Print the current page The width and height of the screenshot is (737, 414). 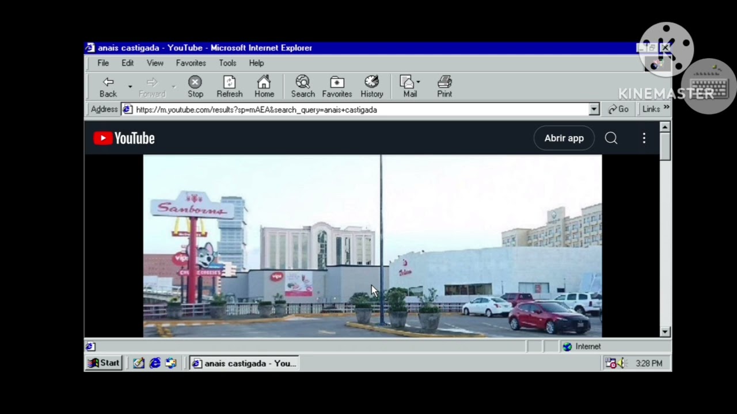click(x=445, y=86)
